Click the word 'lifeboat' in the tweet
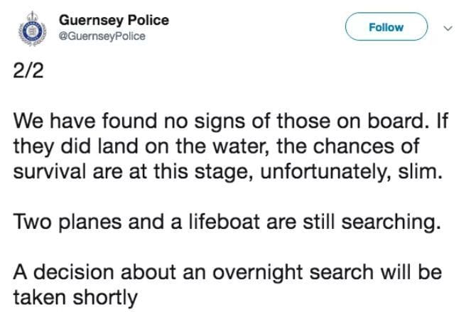 pos(224,222)
